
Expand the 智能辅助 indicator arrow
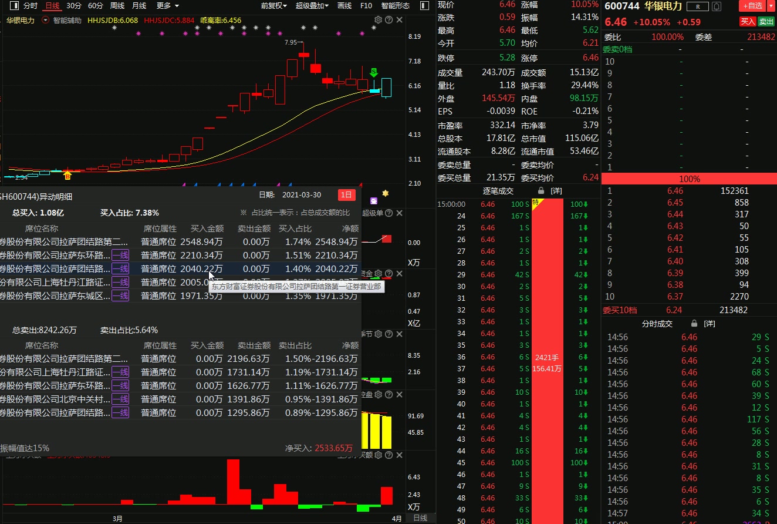pyautogui.click(x=45, y=19)
